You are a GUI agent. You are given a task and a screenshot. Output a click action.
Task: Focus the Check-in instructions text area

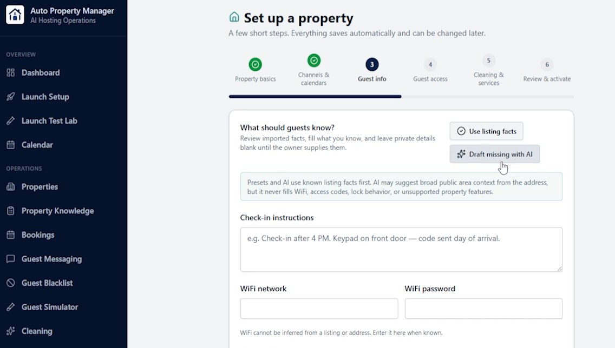point(401,250)
